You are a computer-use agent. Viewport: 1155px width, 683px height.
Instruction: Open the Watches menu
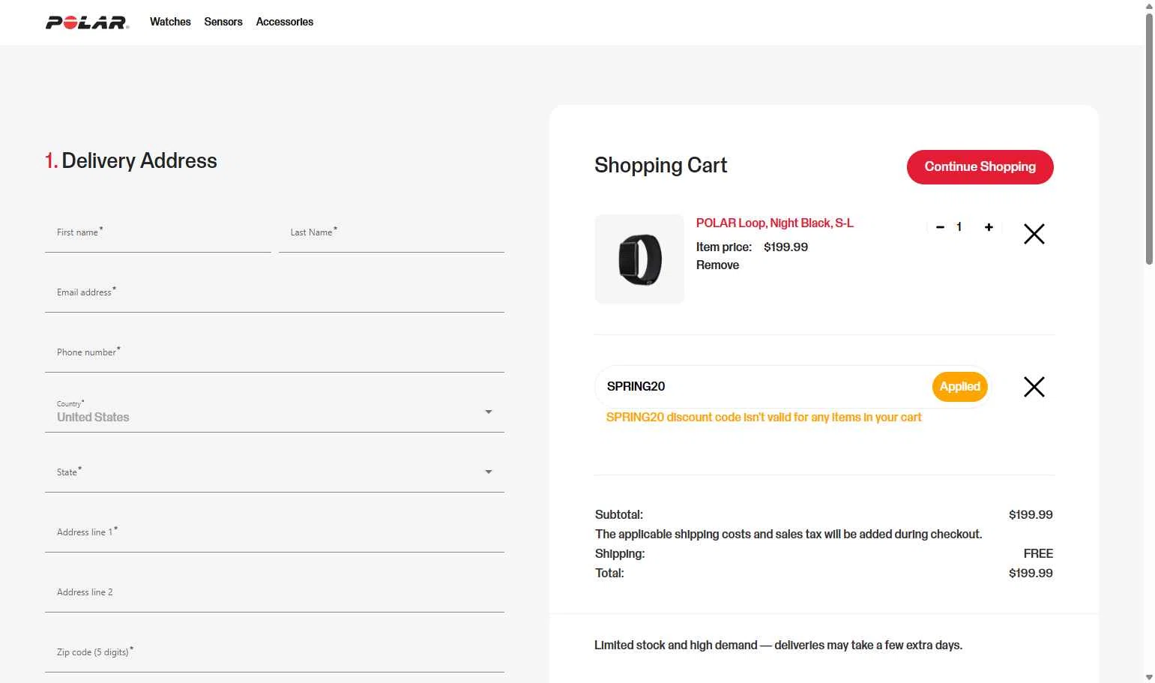[170, 22]
